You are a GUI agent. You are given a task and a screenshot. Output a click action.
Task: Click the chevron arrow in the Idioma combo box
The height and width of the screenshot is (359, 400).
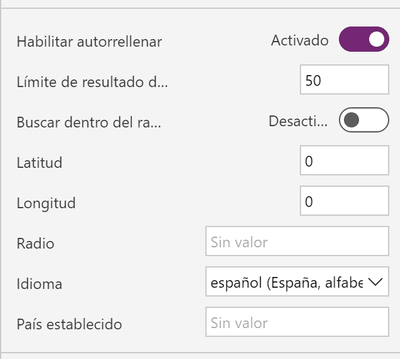(375, 282)
